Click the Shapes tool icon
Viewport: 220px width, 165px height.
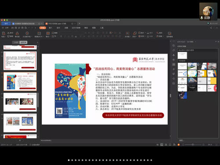pyautogui.click(x=135, y=33)
